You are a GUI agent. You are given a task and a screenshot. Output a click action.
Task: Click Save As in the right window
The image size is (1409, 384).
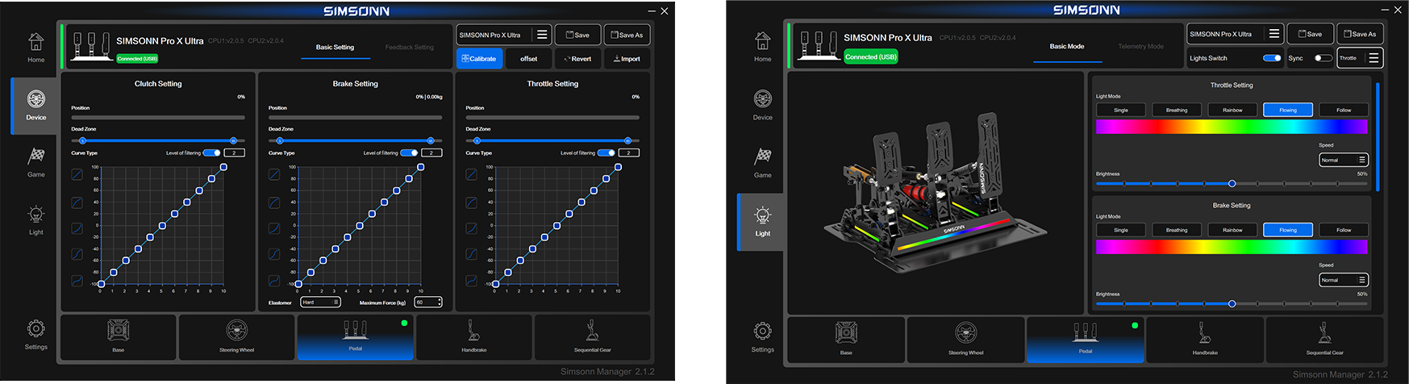1360,34
